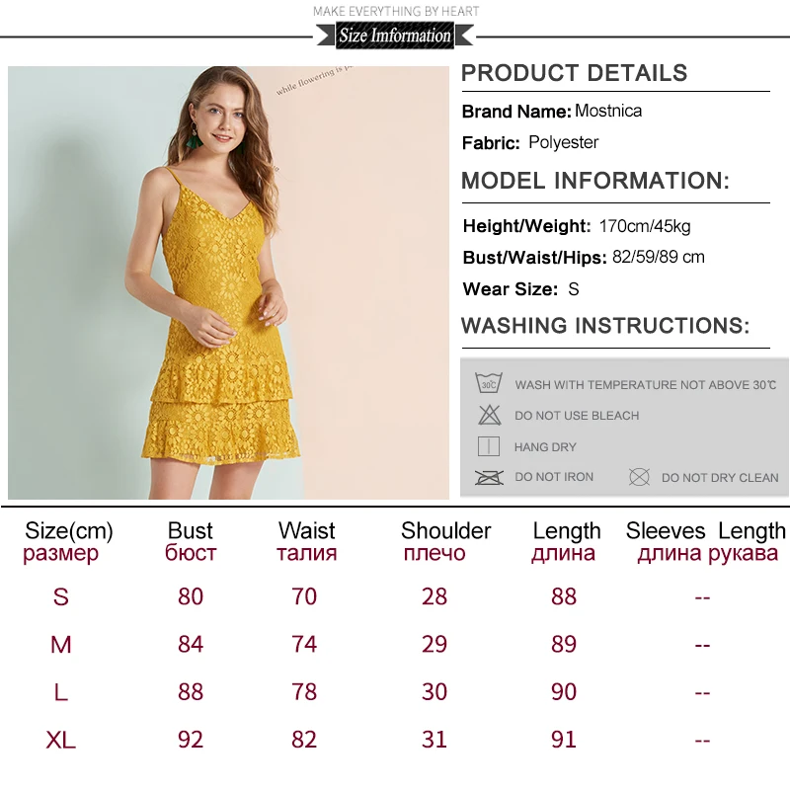Click the do not bleach triangle icon

(489, 415)
